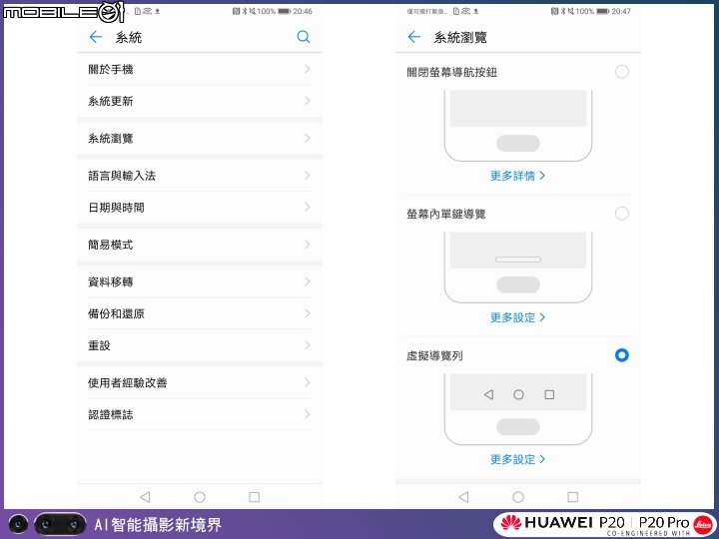Open chevron for 系統更新
The width and height of the screenshot is (719, 539).
pos(308,101)
